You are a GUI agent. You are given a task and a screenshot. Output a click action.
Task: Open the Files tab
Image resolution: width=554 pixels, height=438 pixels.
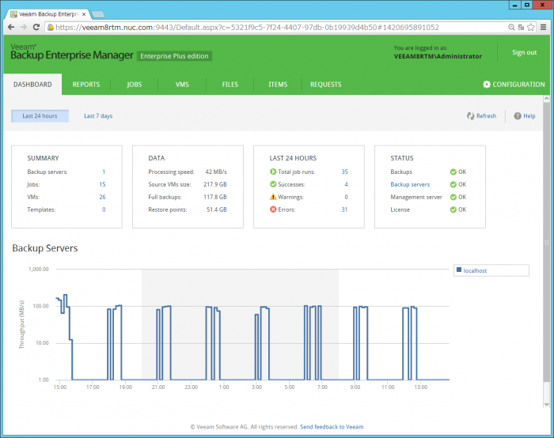[230, 85]
